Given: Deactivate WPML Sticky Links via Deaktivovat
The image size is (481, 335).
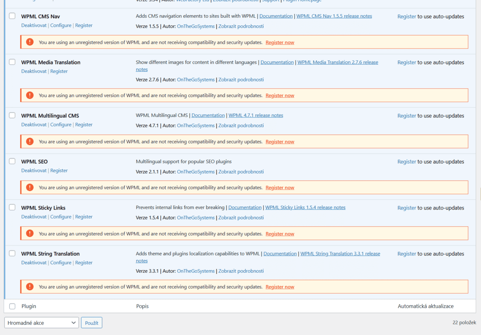Looking at the screenshot, I should pyautogui.click(x=34, y=217).
